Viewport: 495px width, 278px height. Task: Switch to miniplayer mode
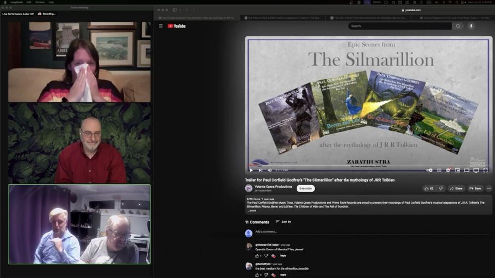pos(457,170)
